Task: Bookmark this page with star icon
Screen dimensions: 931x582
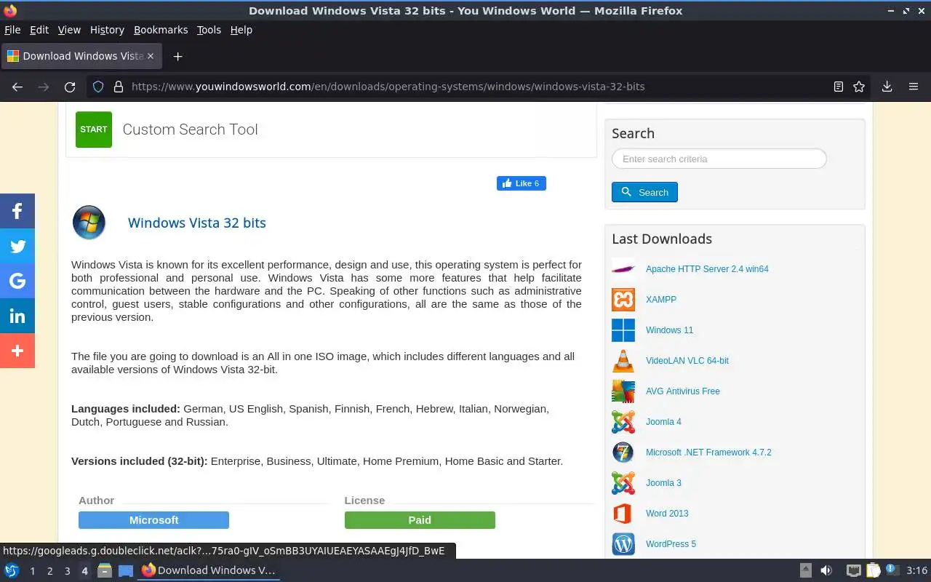Action: pyautogui.click(x=859, y=87)
